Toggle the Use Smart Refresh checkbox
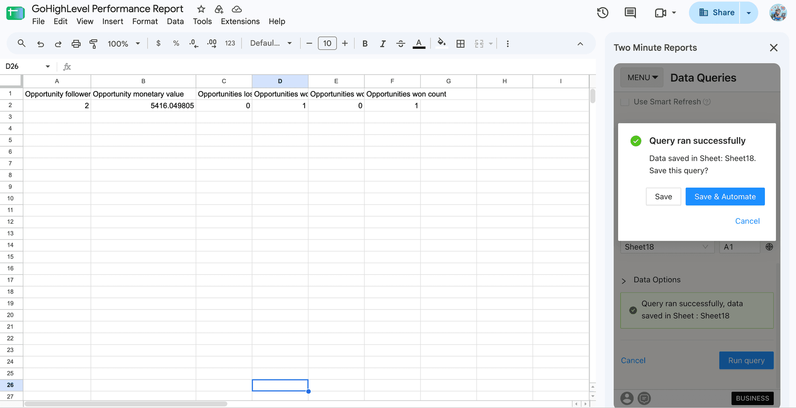 pyautogui.click(x=625, y=102)
